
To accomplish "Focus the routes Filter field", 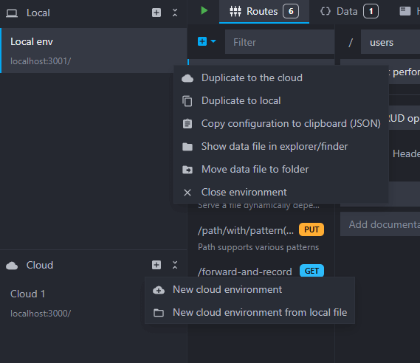I will click(x=280, y=42).
